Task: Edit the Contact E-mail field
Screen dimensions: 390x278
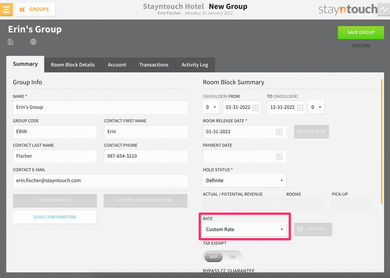Action: coord(100,180)
